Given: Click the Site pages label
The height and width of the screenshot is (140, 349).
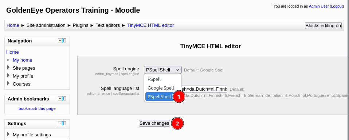Looking at the screenshot, I should click(x=24, y=68).
